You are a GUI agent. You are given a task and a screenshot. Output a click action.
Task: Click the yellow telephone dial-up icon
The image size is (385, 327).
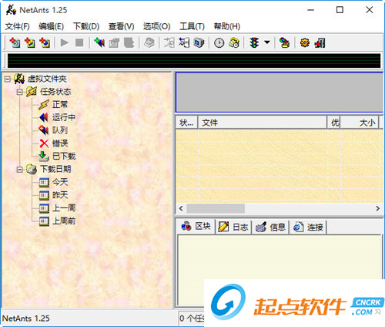coord(234,42)
